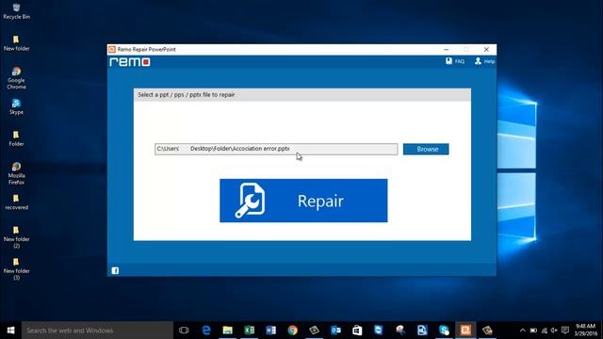The image size is (603, 339).
Task: Open File Explorer from the taskbar
Action: tap(228, 331)
